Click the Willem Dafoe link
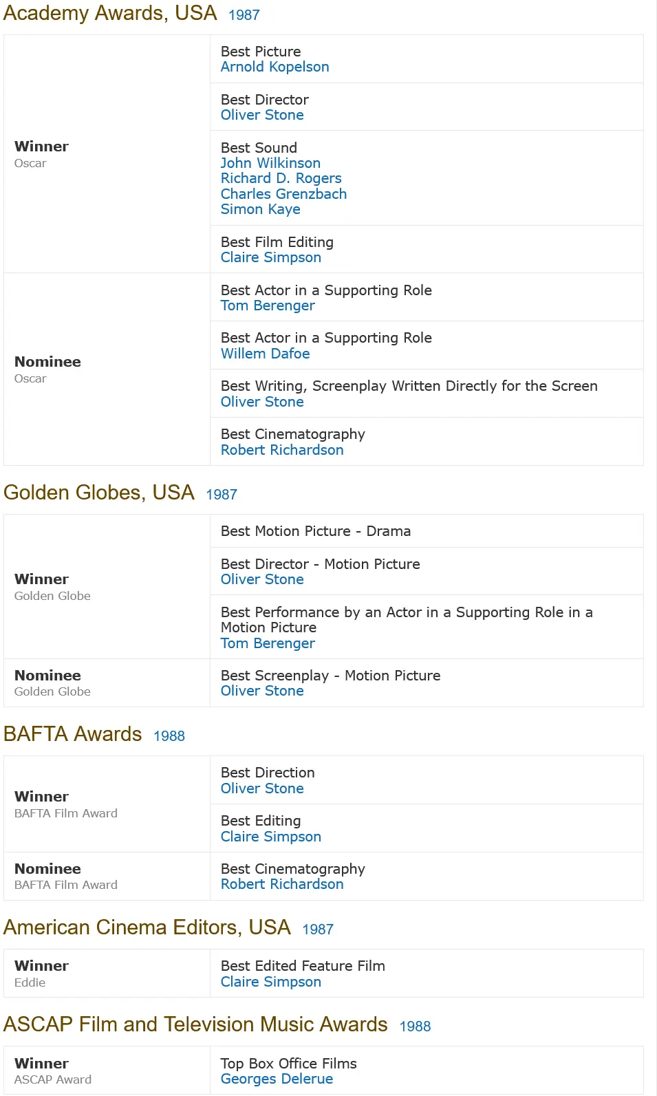 [265, 354]
